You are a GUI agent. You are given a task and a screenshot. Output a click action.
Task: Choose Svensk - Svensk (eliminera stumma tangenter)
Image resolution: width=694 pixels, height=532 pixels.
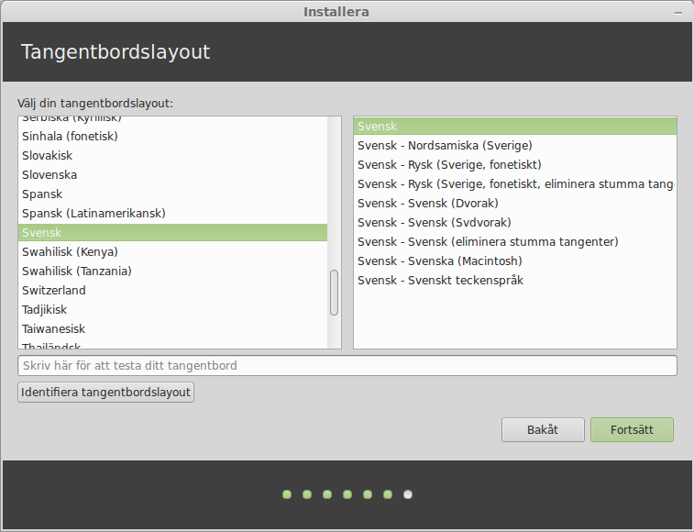coord(515,242)
